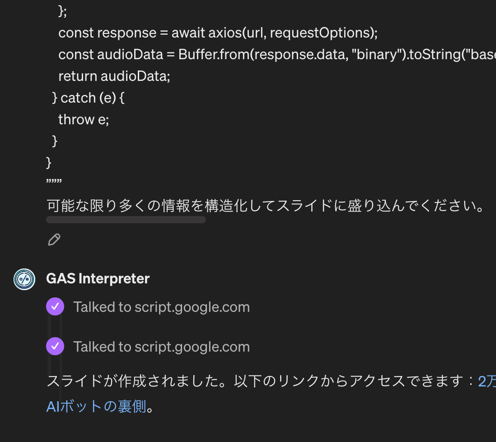Expand the first "Talked to script.google.com" entry

(x=161, y=307)
